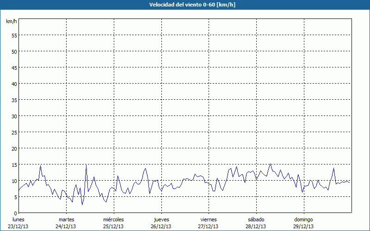
Task: Click the 'domingo' day label
Action: (x=303, y=219)
